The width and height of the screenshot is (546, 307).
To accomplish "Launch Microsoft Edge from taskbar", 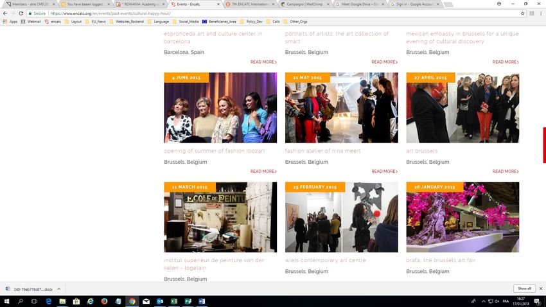I will (48, 301).
